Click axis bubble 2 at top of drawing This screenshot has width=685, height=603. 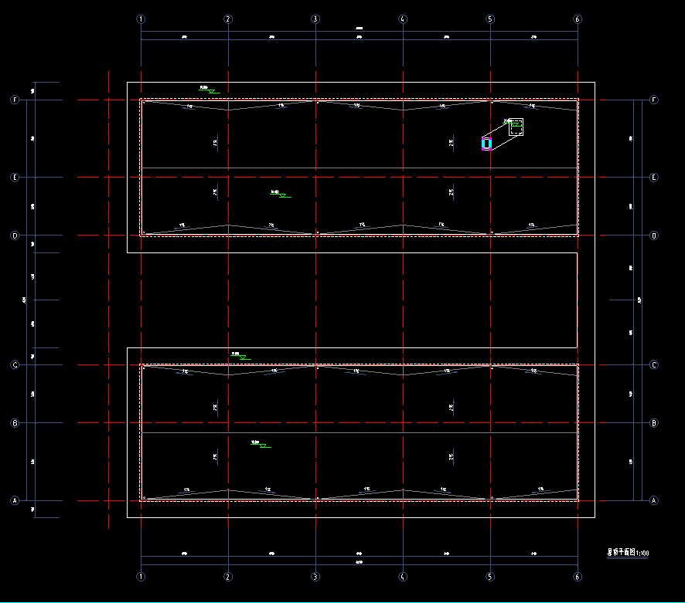pyautogui.click(x=228, y=19)
